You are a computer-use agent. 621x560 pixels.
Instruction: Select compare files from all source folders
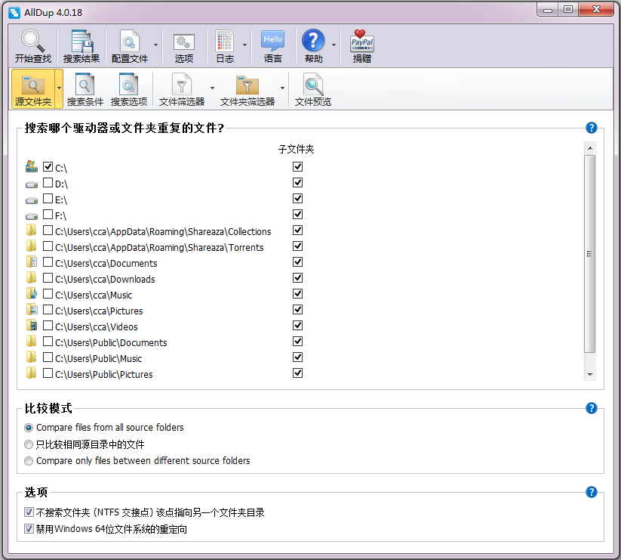(28, 428)
